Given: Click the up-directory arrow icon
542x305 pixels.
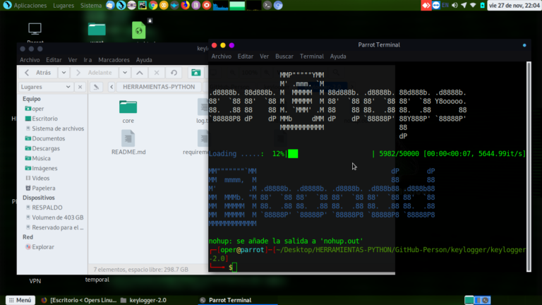Looking at the screenshot, I should pos(140,72).
